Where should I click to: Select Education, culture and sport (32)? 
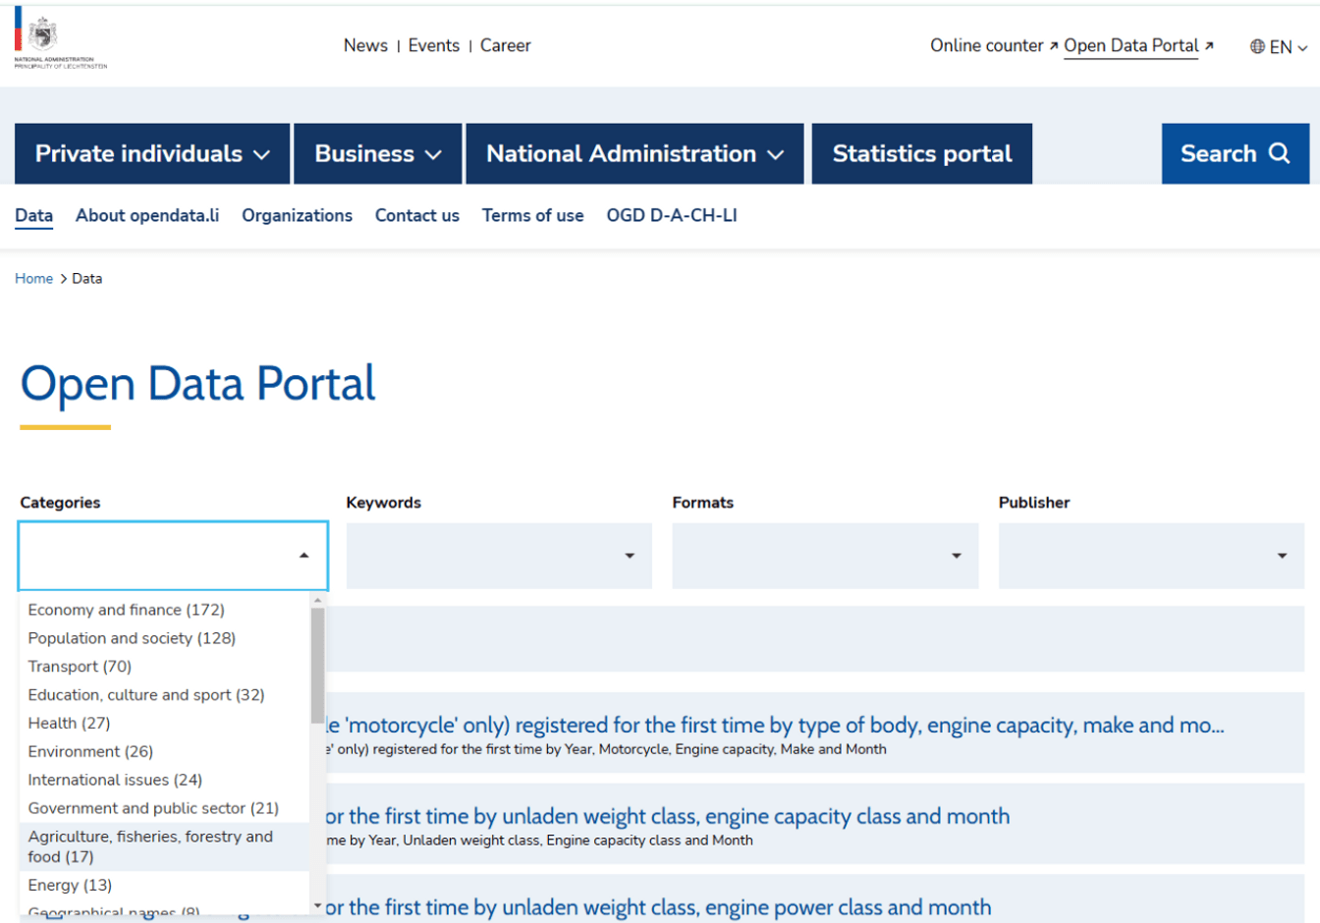click(x=164, y=695)
